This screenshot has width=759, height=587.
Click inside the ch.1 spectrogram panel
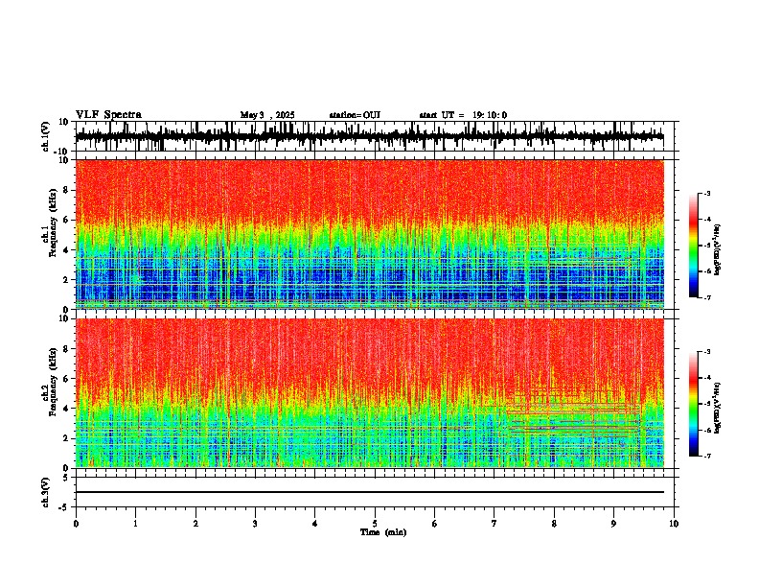pyautogui.click(x=370, y=234)
